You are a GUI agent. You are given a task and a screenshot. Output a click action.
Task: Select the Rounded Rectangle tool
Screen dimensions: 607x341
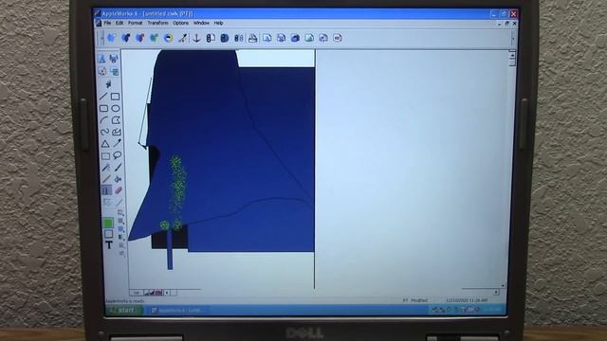(103, 108)
